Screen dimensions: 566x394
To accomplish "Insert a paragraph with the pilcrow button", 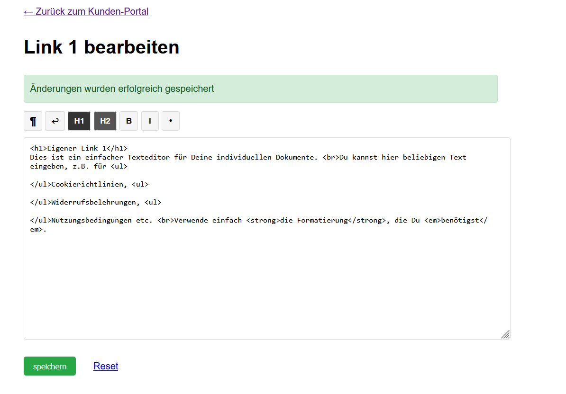I will pyautogui.click(x=33, y=121).
